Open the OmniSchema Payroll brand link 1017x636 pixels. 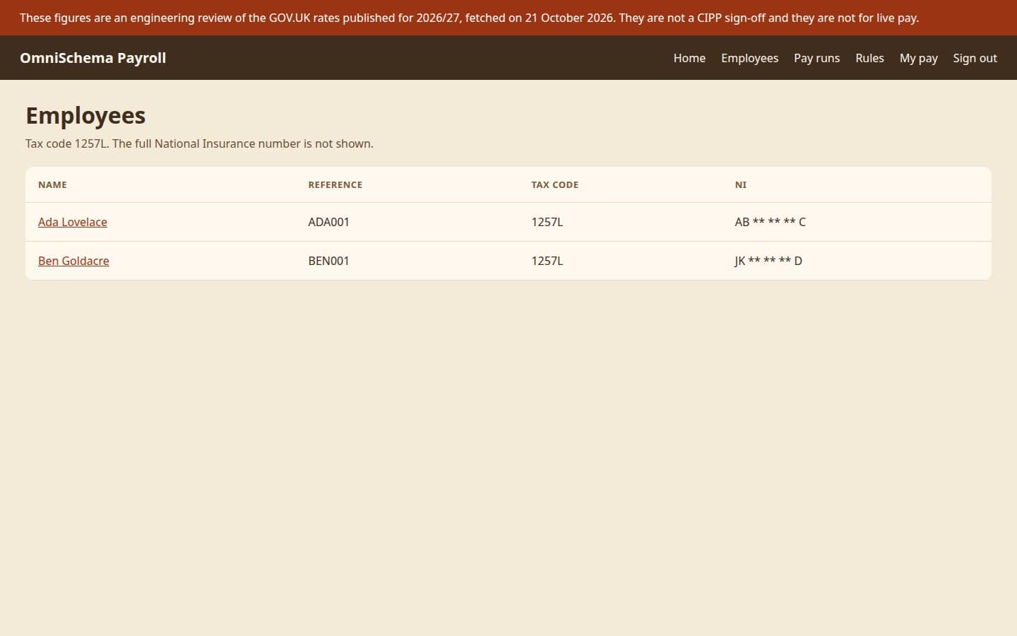pos(93,58)
